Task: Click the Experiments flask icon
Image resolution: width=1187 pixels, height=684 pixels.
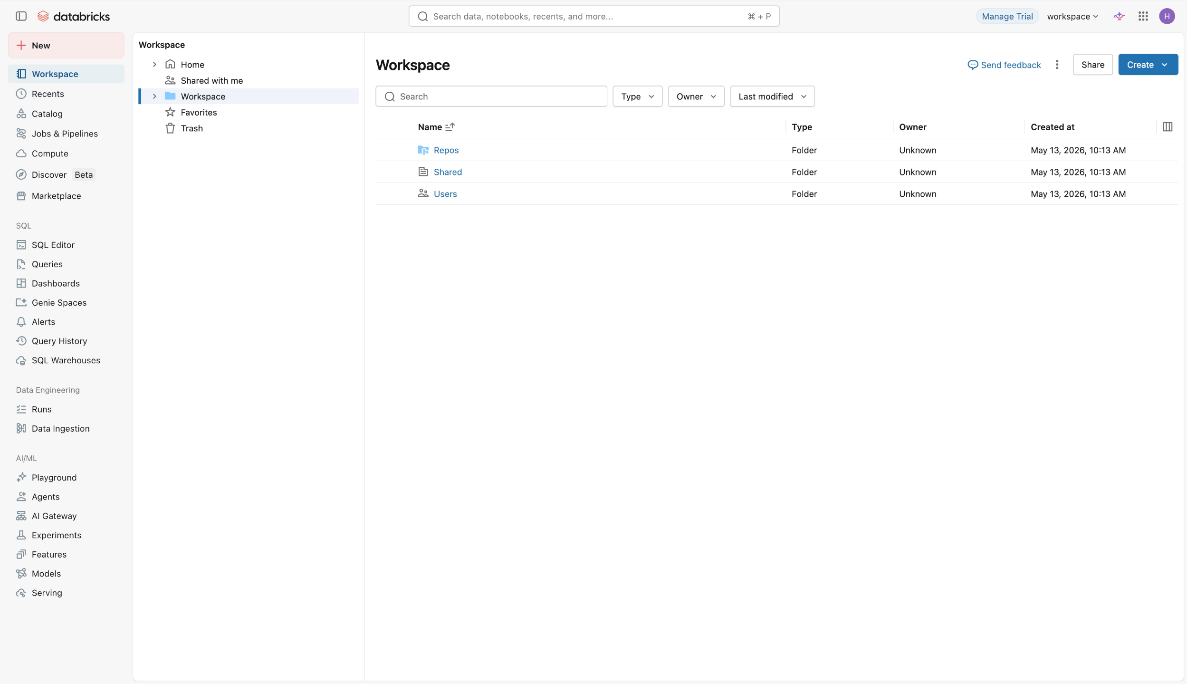Action: click(x=21, y=535)
